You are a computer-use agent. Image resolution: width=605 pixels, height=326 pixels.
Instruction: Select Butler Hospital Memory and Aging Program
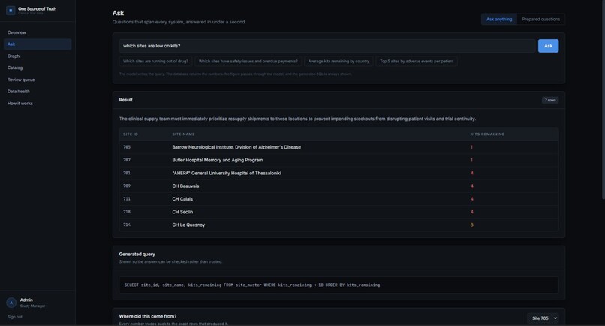click(x=217, y=160)
